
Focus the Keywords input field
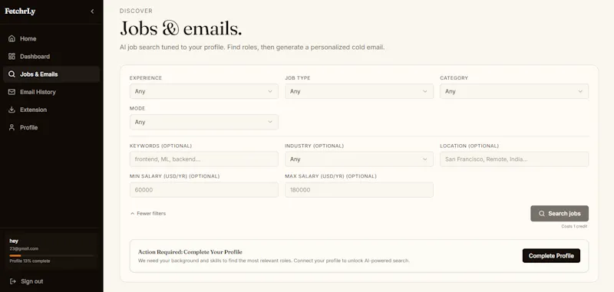click(203, 159)
